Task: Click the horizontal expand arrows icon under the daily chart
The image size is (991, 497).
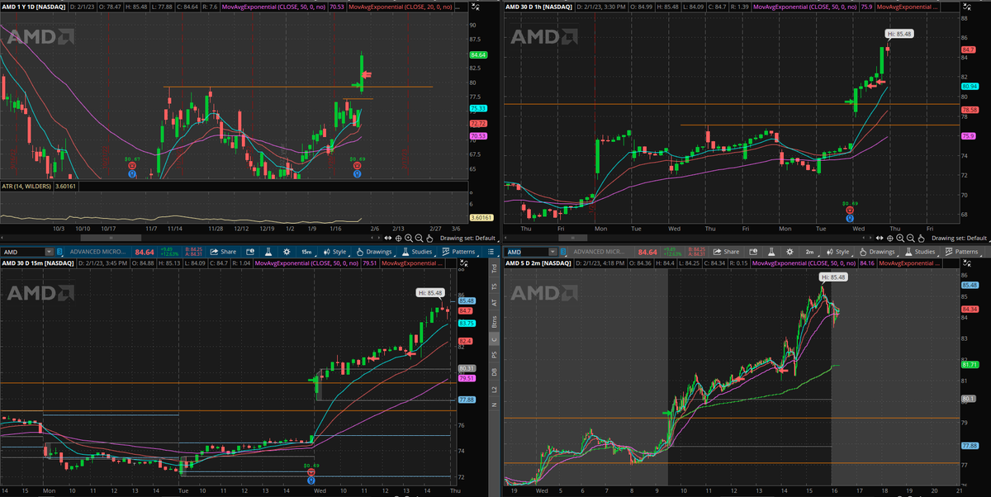Action: click(387, 238)
